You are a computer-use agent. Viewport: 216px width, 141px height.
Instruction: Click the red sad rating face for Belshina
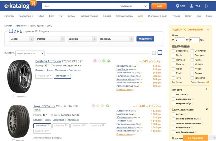(x=95, y=61)
